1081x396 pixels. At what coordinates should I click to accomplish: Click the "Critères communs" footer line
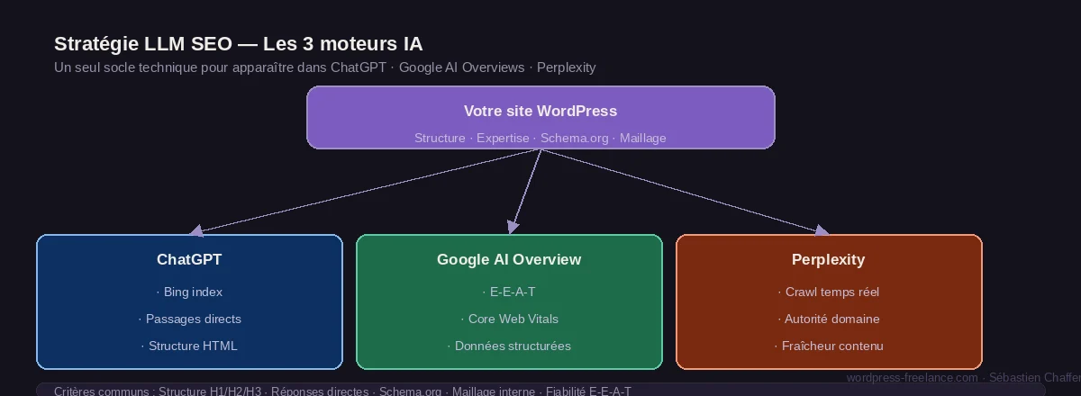[x=342, y=391]
